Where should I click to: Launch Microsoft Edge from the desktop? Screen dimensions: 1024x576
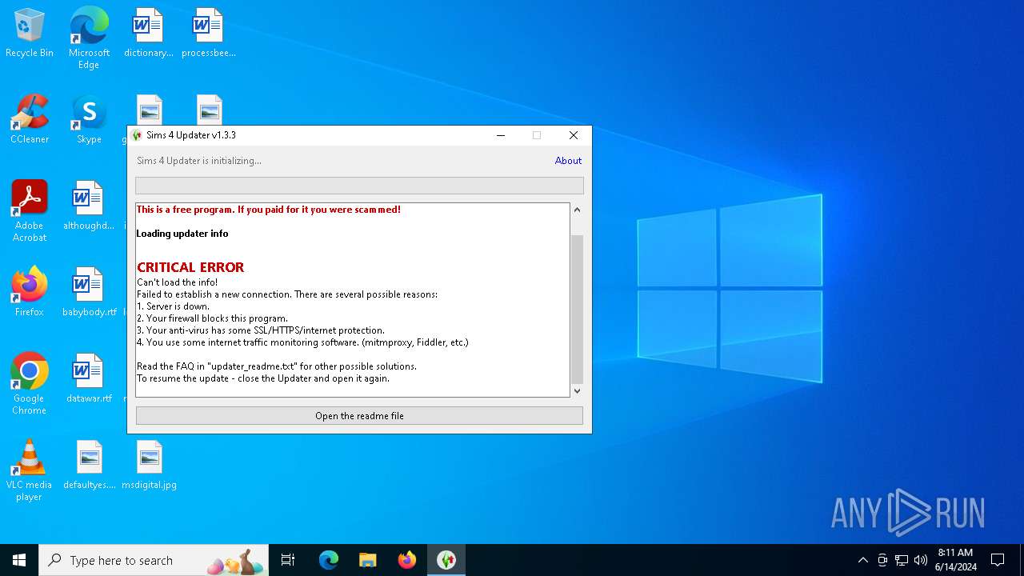click(x=89, y=38)
